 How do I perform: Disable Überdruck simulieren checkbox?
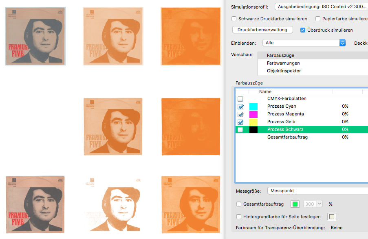303,30
